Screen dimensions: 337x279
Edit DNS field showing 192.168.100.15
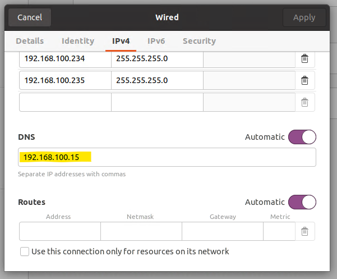[x=167, y=157]
